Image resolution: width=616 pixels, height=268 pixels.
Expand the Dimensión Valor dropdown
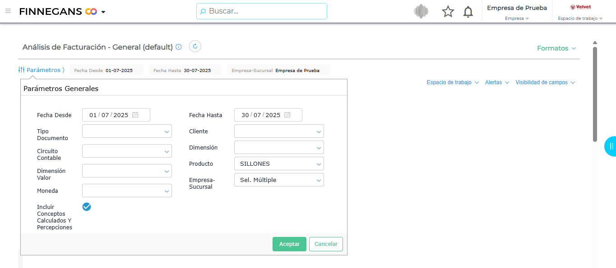click(x=127, y=171)
